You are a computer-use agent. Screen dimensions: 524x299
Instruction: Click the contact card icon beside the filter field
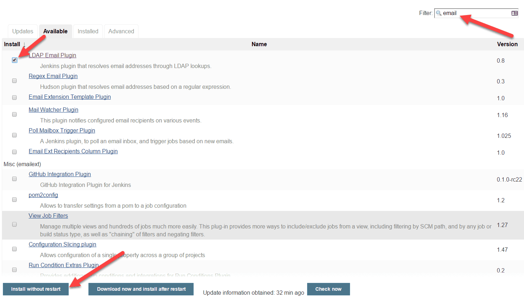[x=515, y=13]
